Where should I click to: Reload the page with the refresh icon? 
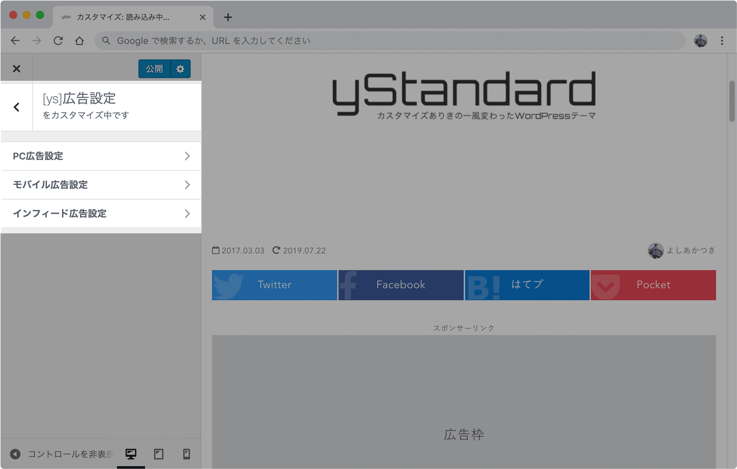point(58,41)
